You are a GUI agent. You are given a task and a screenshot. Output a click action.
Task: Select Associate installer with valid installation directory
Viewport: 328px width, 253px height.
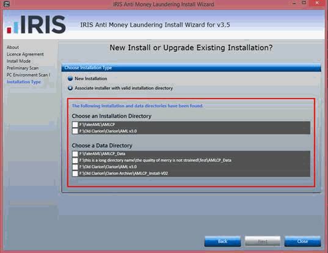coord(70,88)
